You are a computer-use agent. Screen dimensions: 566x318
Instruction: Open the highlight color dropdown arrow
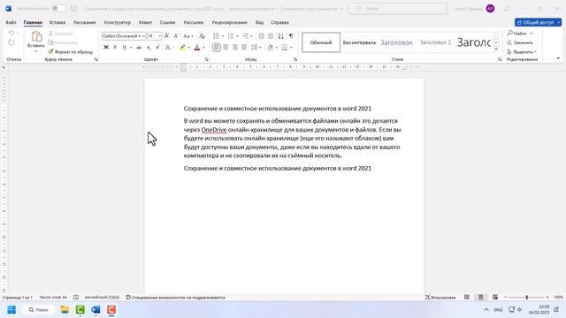(x=188, y=48)
